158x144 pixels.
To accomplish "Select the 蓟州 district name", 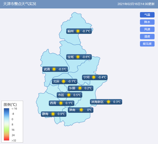I will [70, 31].
